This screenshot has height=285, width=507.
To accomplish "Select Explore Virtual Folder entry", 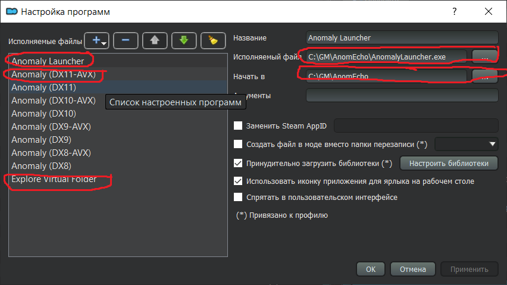I will (x=118, y=179).
